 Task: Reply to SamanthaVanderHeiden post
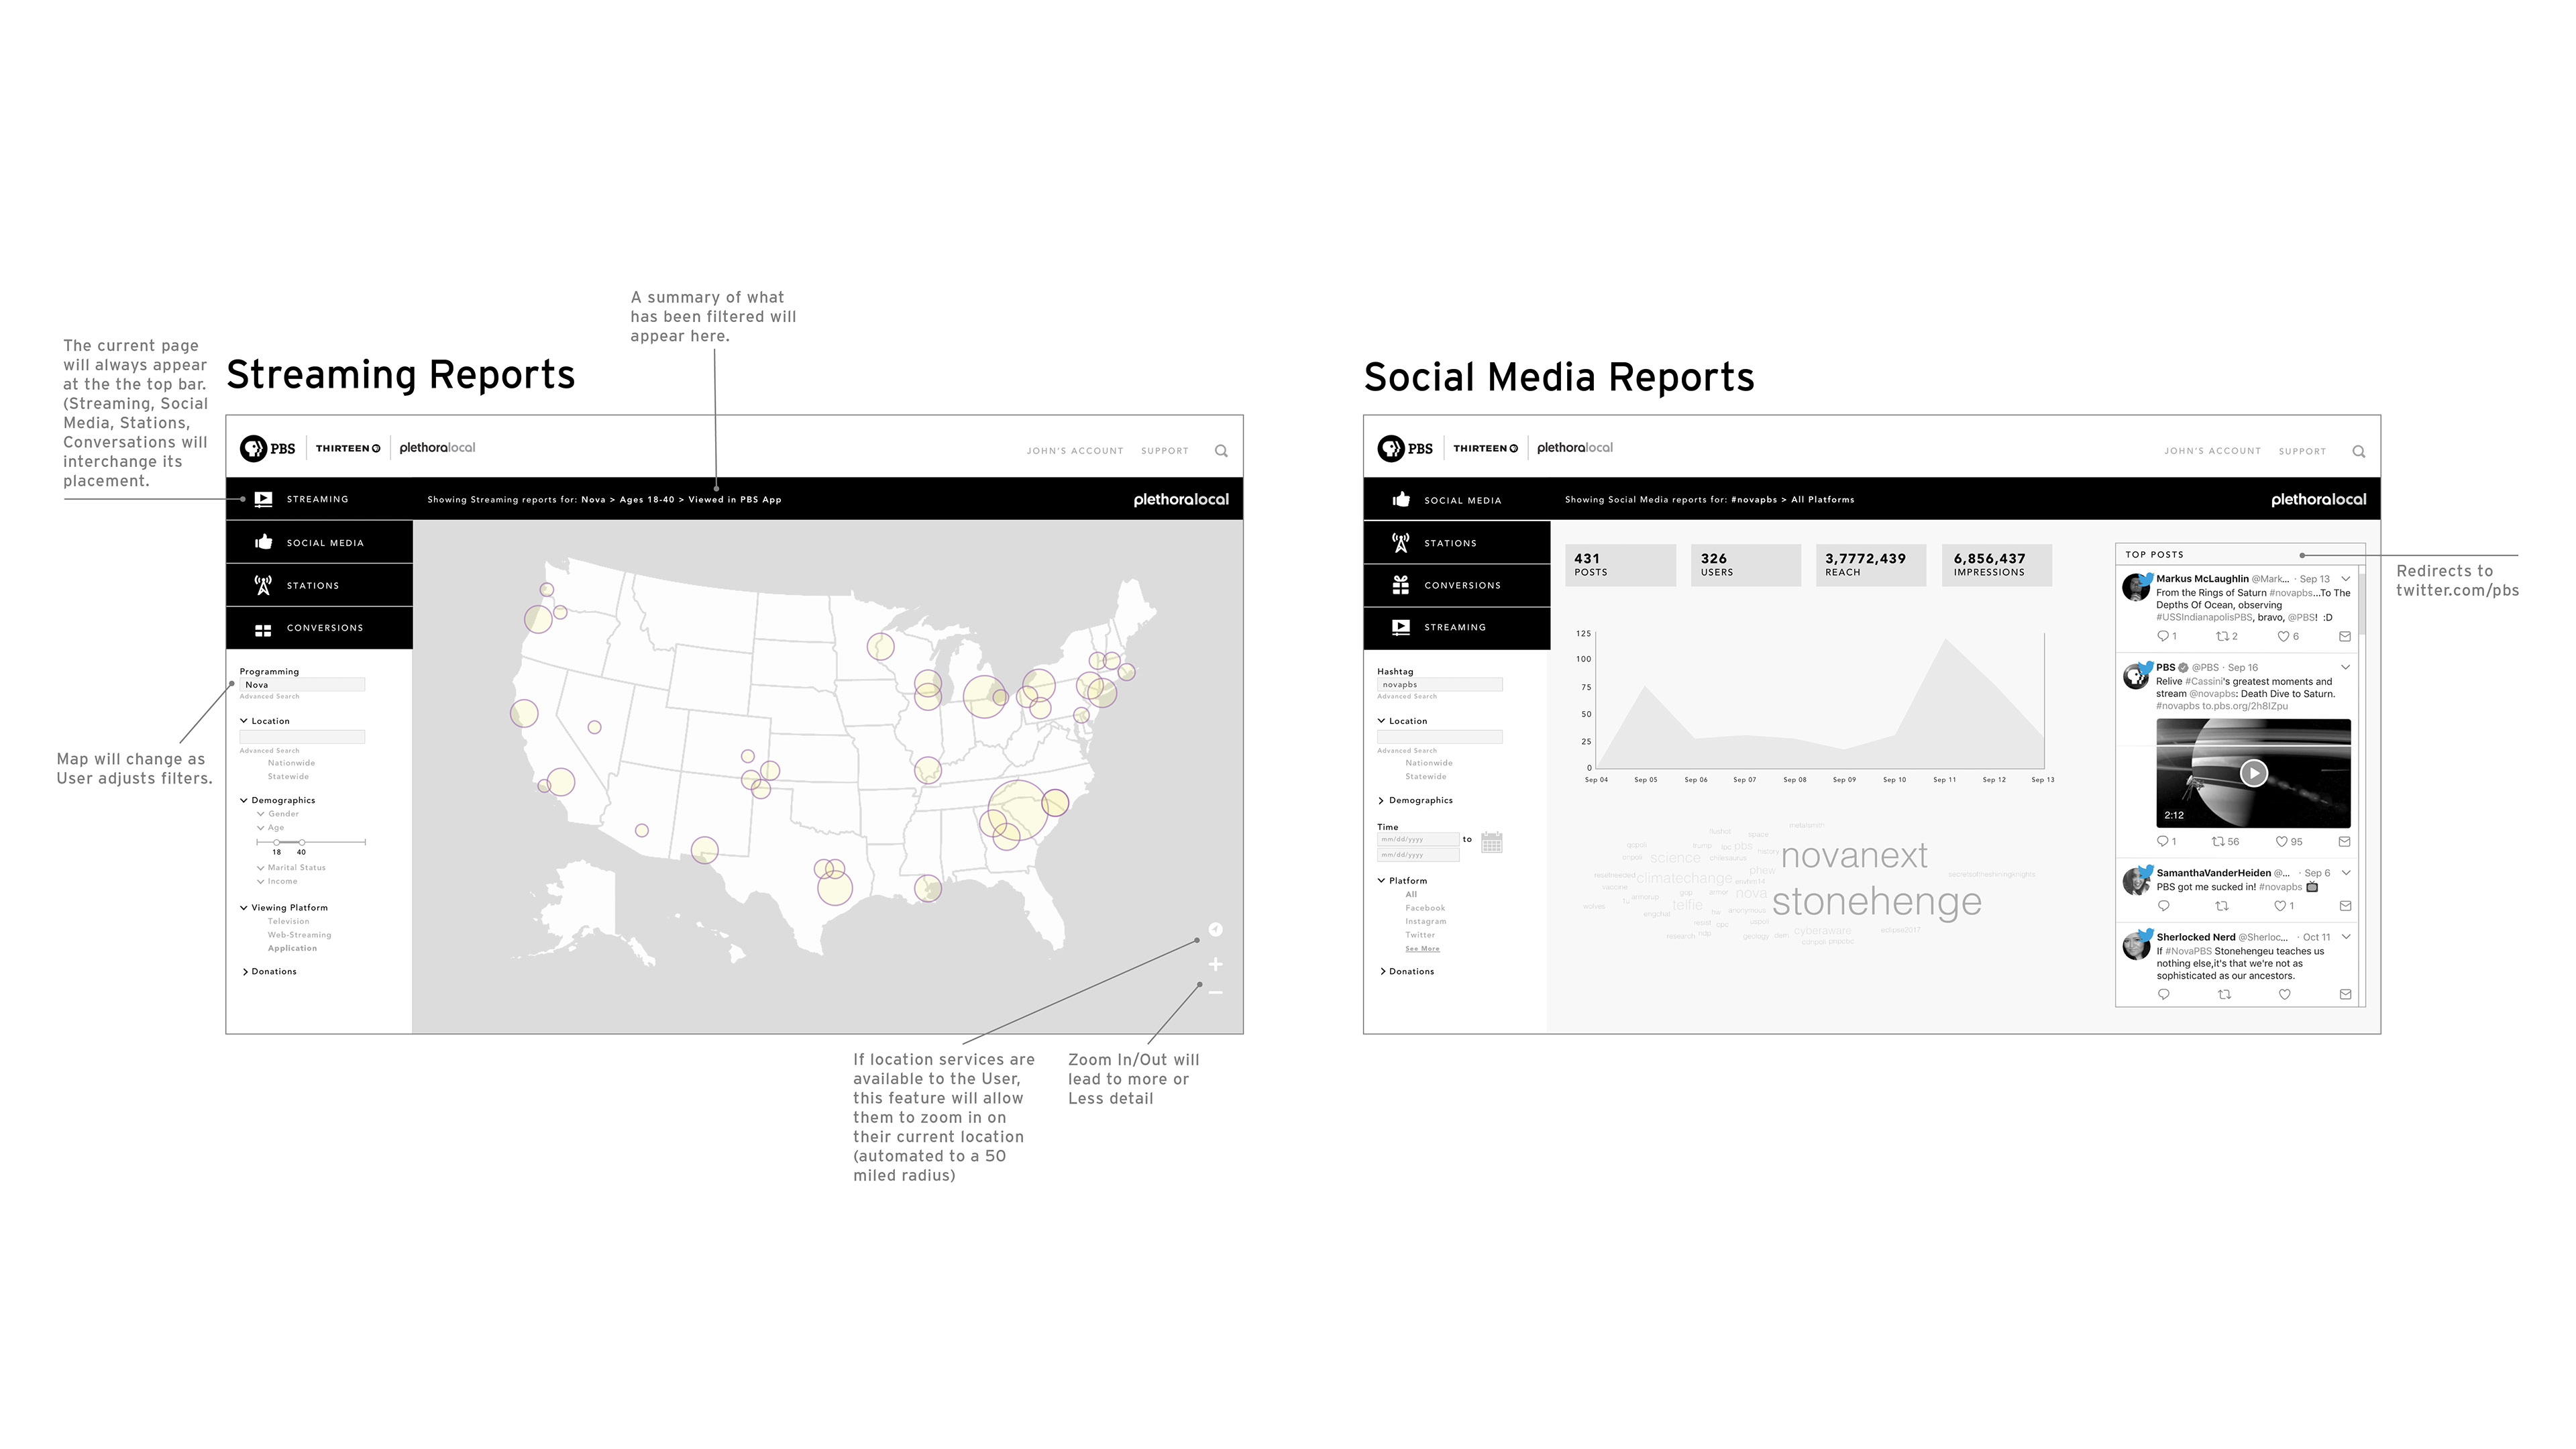(x=2164, y=907)
